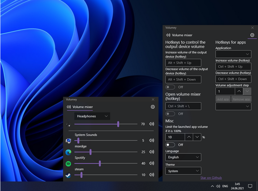Decrease volume adjustment step with down arrow
258x191 pixels.
(x=247, y=91)
